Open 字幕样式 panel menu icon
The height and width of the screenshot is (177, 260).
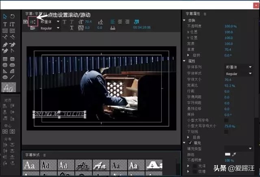point(44,155)
